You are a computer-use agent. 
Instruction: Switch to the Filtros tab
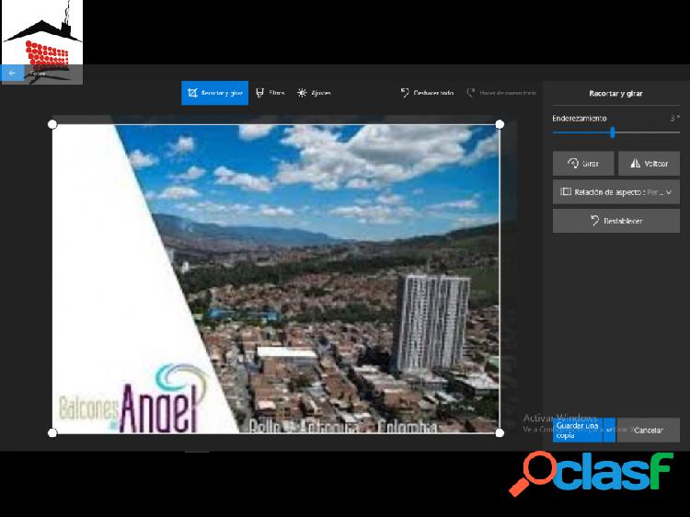[270, 93]
